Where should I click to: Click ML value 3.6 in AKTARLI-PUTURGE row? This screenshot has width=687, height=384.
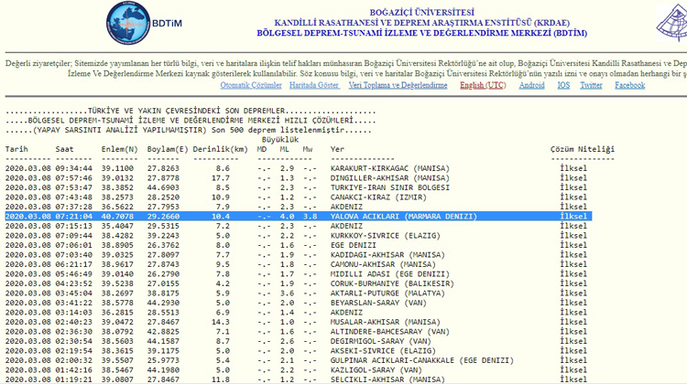click(287, 293)
